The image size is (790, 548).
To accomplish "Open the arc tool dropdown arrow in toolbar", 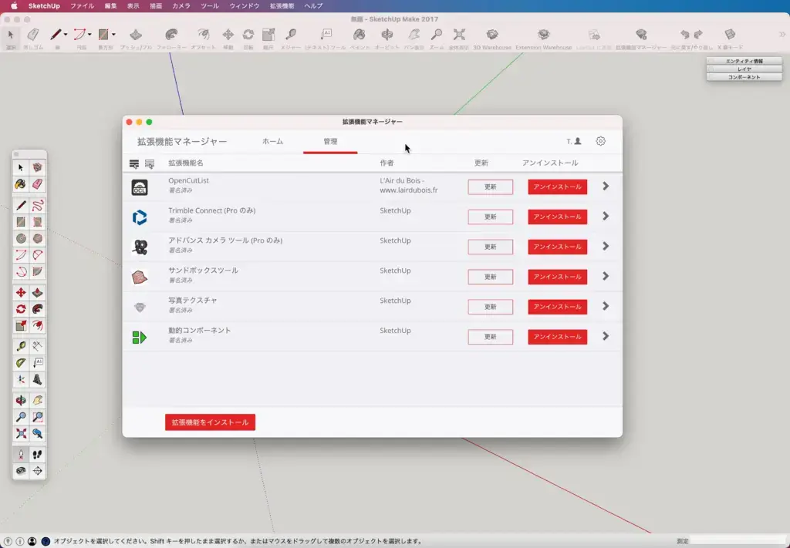I will tap(89, 35).
